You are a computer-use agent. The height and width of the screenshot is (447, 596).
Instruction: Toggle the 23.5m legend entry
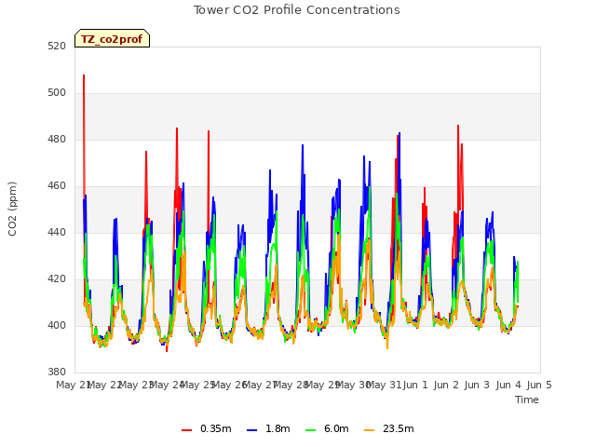(389, 428)
